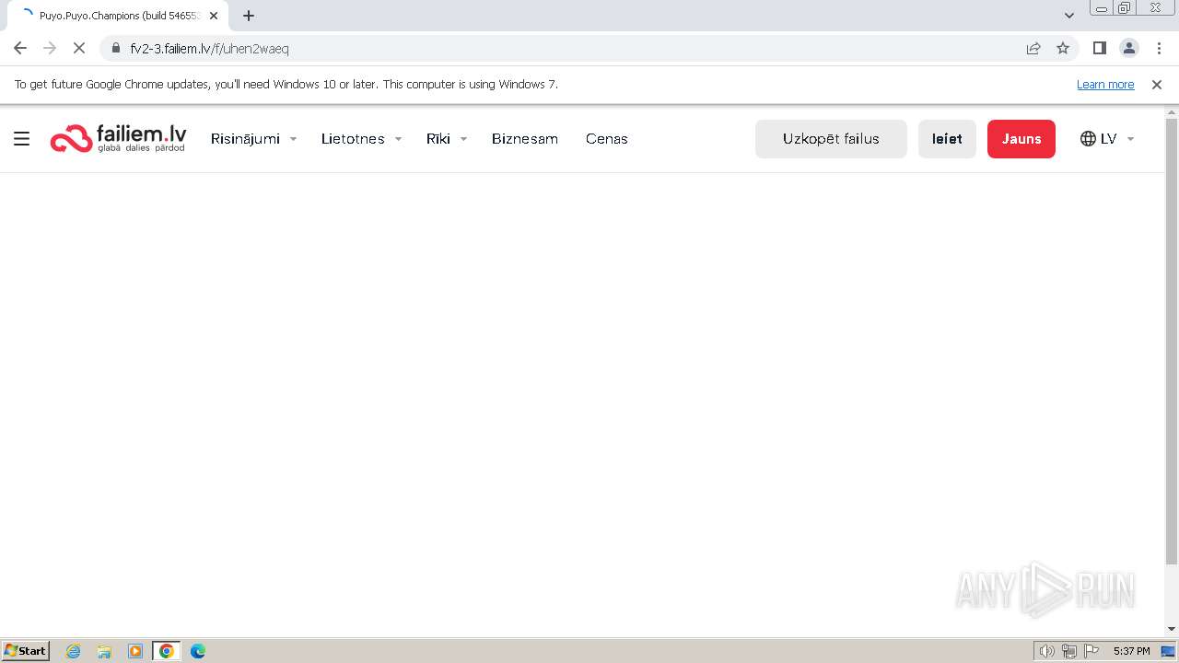Go forward in browser history
1179x663 pixels.
click(x=50, y=48)
